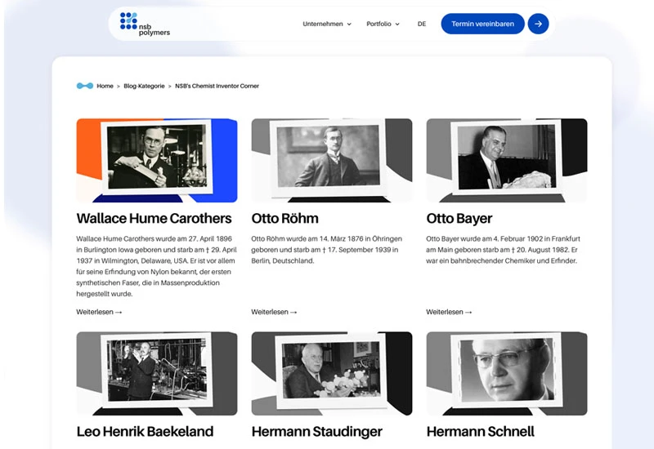Expand the Unternehmen menu
654x449 pixels.
327,24
